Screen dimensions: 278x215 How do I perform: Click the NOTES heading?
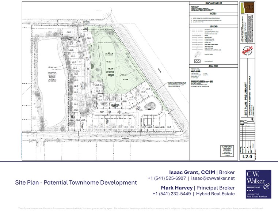pos(213,14)
